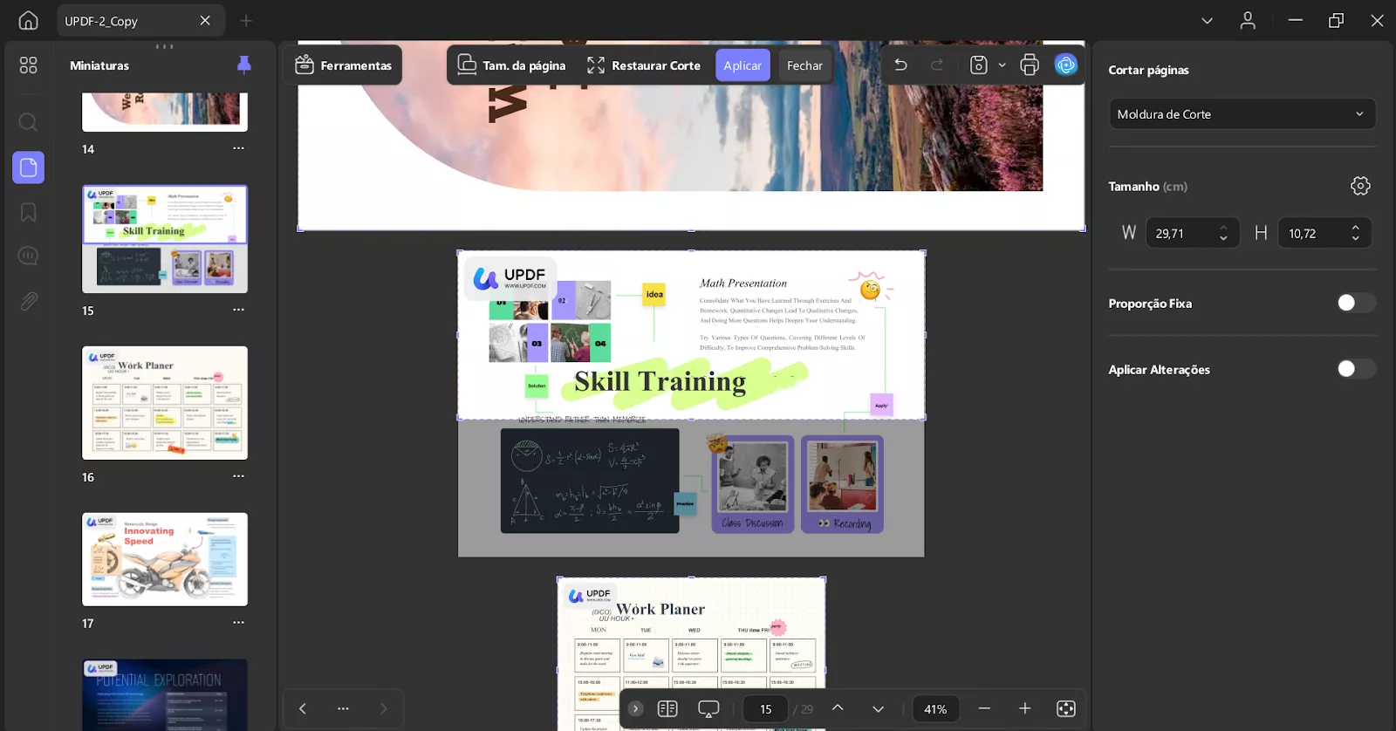Open the user account profile icon
Screen dimensions: 1396x731
1248,20
